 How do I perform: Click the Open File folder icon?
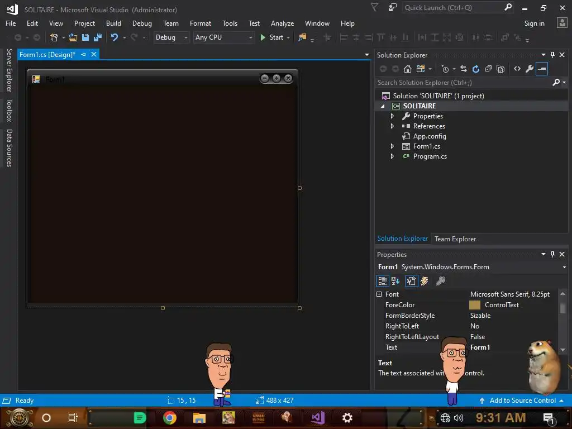tap(73, 37)
